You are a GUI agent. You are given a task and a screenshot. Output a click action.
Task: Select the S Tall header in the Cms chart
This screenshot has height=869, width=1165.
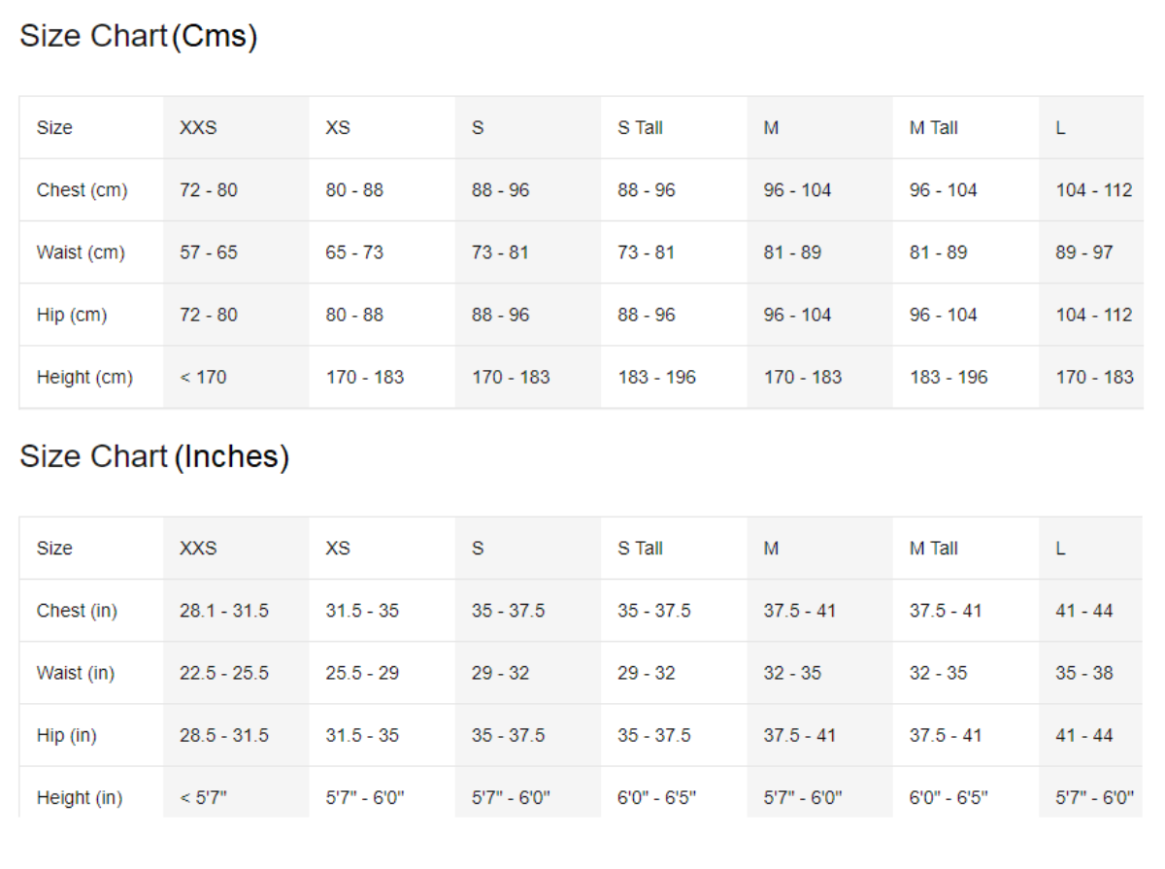[x=640, y=127]
